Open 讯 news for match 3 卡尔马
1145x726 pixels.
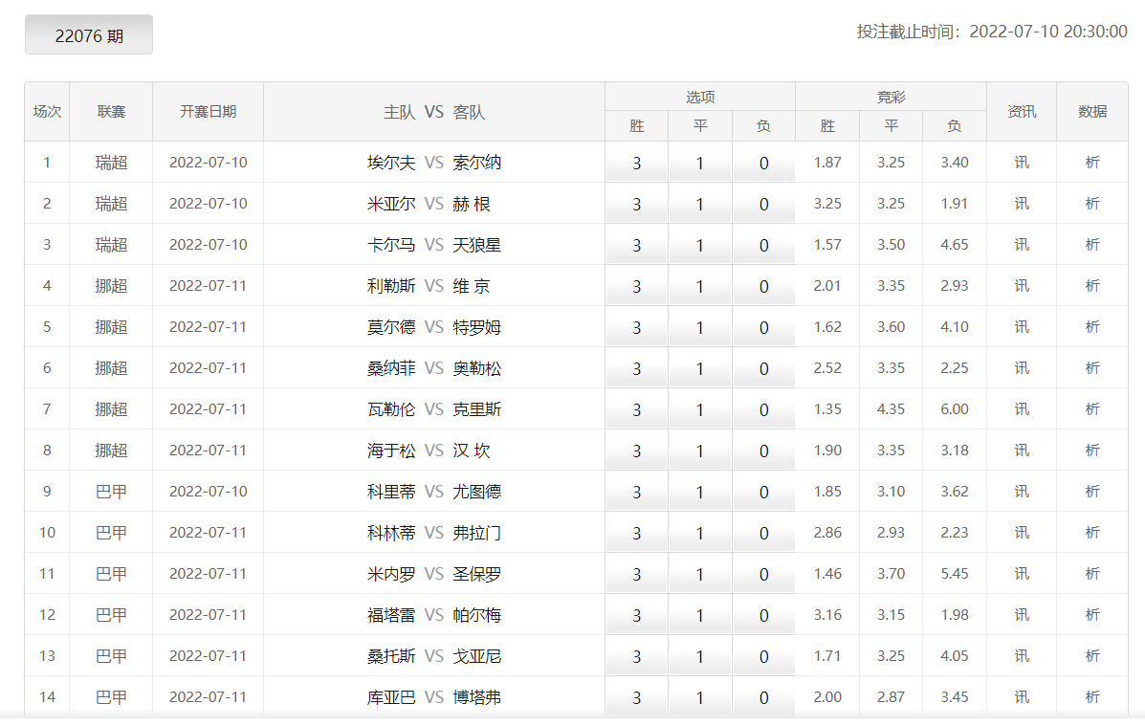pos(1022,245)
